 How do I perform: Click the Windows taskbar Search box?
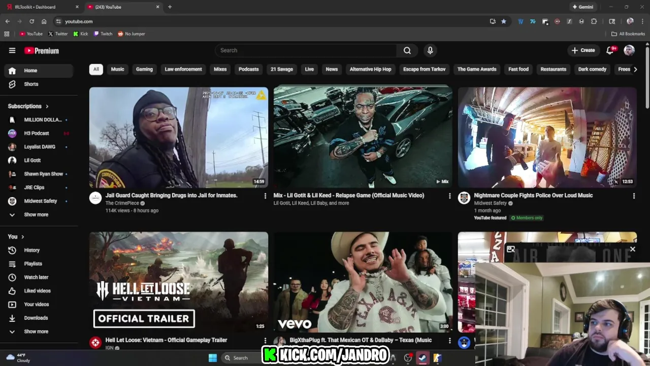click(x=241, y=358)
